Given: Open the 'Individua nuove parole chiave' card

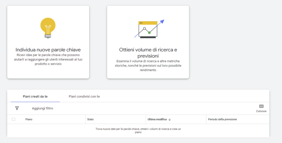Looking at the screenshot, I should (48, 42).
